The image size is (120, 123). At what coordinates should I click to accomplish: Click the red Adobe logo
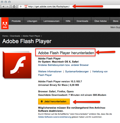[x=5, y=23]
